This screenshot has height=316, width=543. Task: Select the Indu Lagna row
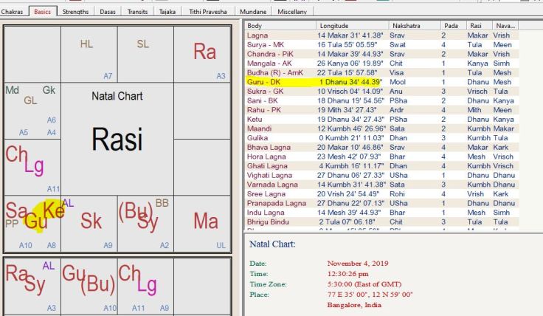[x=382, y=213]
